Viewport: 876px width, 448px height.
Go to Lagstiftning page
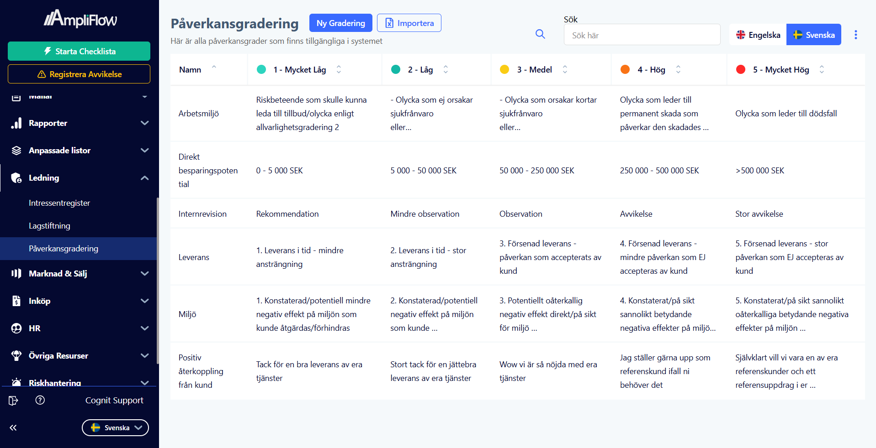[x=49, y=226]
